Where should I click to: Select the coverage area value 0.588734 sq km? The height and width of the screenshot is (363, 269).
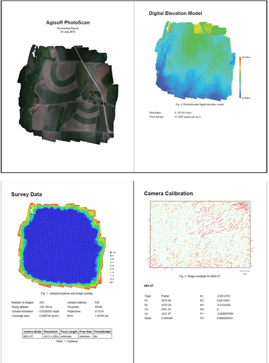(x=49, y=316)
